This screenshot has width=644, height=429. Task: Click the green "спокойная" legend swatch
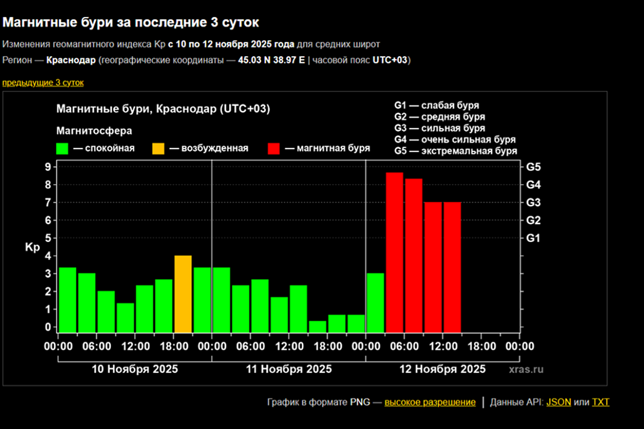coord(63,148)
